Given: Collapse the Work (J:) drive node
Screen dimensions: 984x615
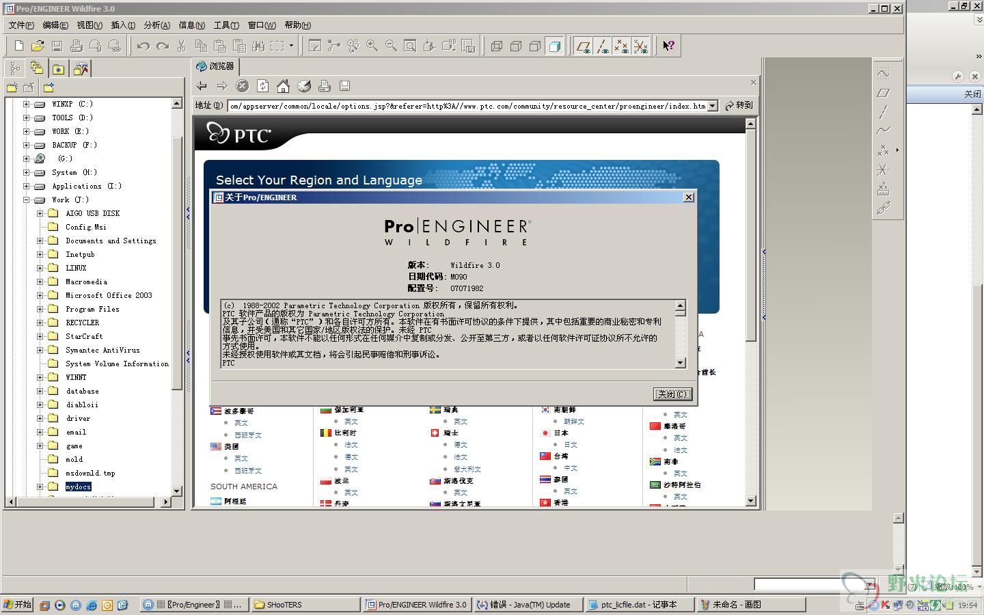Looking at the screenshot, I should pos(26,200).
